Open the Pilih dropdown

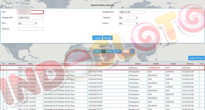(27, 23)
